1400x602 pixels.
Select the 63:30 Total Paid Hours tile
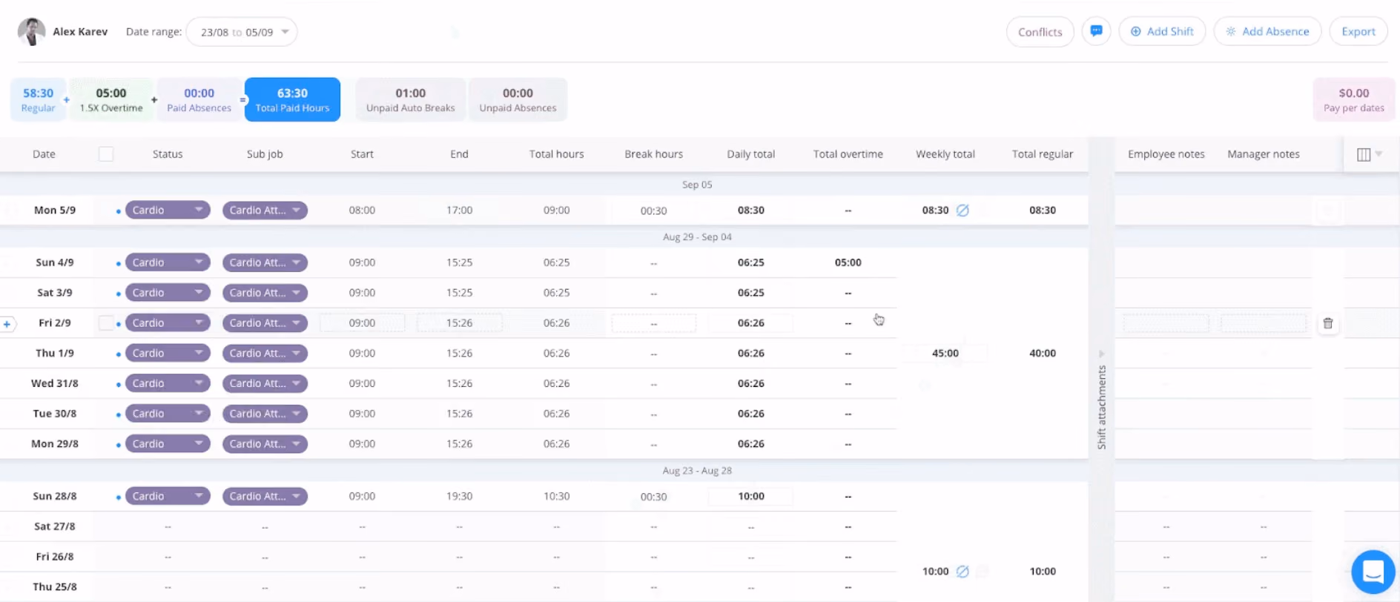[x=292, y=99]
